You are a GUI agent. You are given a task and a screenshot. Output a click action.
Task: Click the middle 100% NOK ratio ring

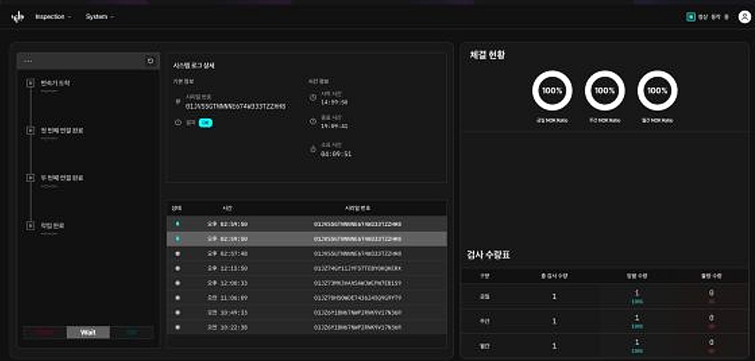coord(605,91)
